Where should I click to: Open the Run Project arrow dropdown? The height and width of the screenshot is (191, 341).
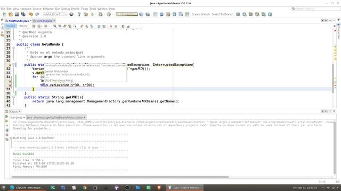(x=96, y=14)
